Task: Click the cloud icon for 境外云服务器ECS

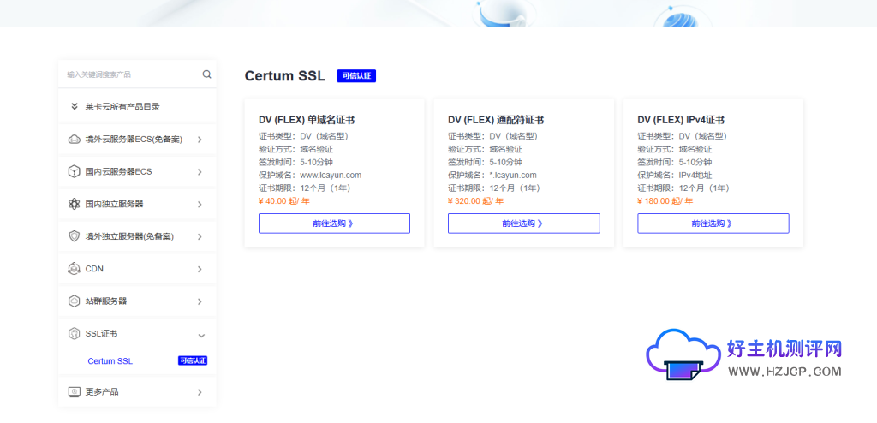Action: tap(74, 140)
